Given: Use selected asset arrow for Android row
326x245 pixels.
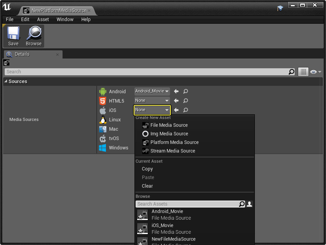Looking at the screenshot, I should click(176, 91).
